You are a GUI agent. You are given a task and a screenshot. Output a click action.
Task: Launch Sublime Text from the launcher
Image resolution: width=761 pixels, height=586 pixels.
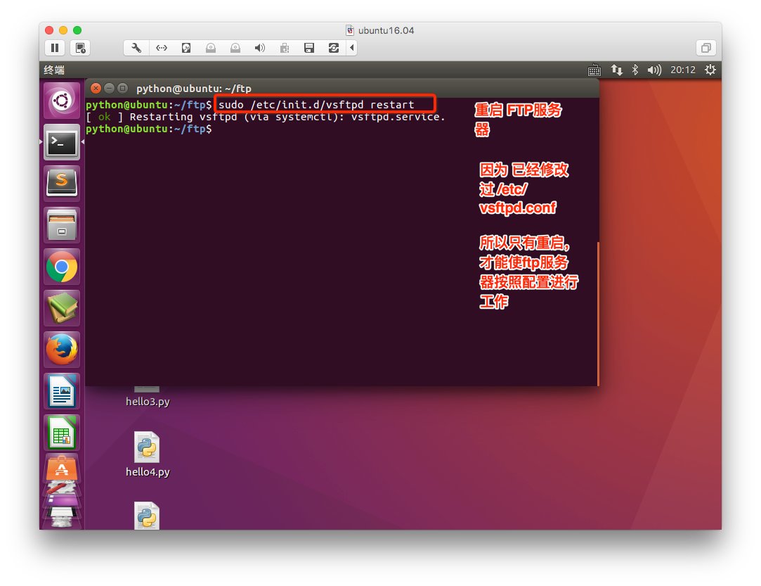62,184
